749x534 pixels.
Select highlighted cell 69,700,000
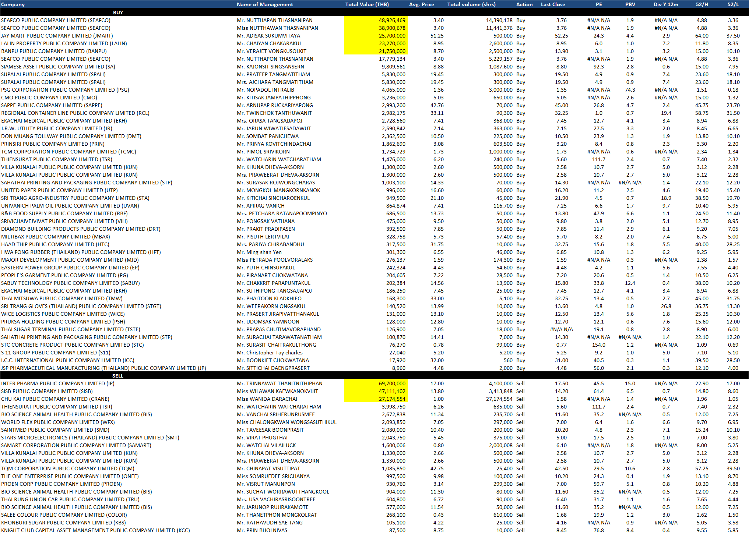pos(392,383)
